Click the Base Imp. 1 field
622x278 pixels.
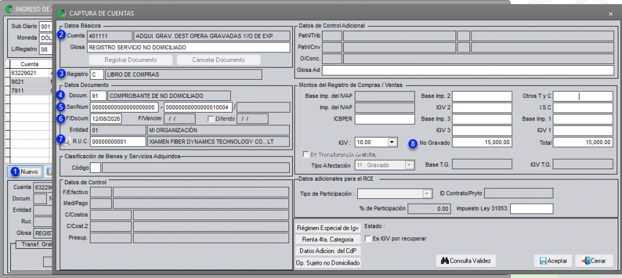point(583,119)
